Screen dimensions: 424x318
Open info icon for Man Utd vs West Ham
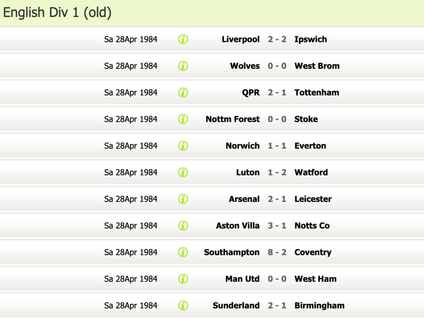183,279
